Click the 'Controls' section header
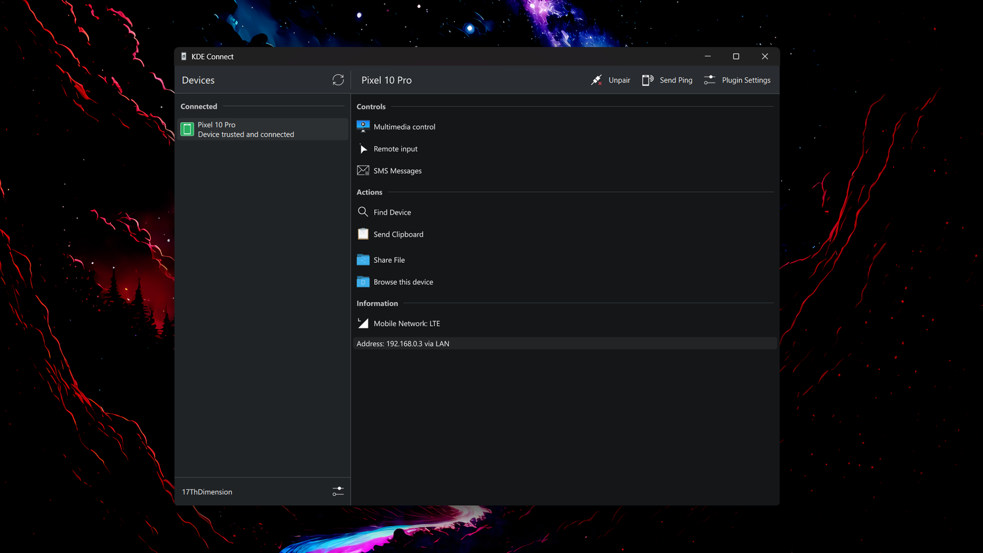Viewport: 983px width, 553px height. 371,107
